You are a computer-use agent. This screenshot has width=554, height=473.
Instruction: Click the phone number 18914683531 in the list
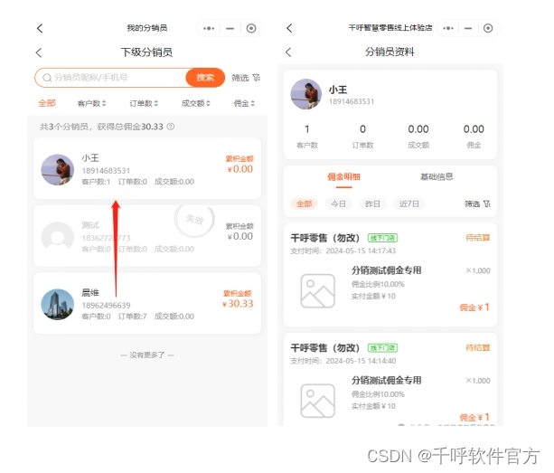click(106, 171)
